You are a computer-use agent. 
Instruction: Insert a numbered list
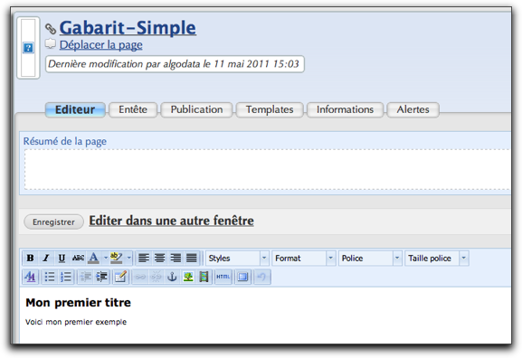coord(66,277)
